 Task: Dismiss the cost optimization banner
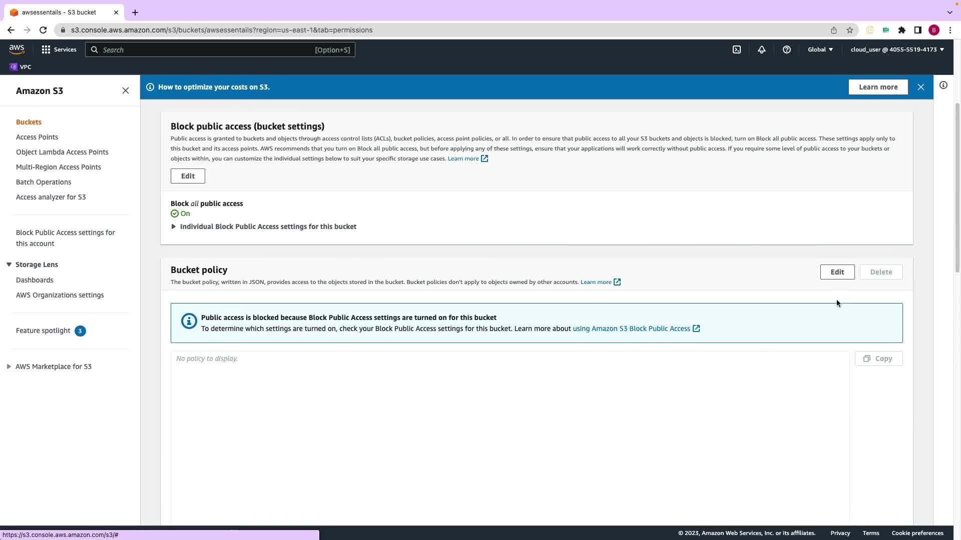pyautogui.click(x=920, y=87)
